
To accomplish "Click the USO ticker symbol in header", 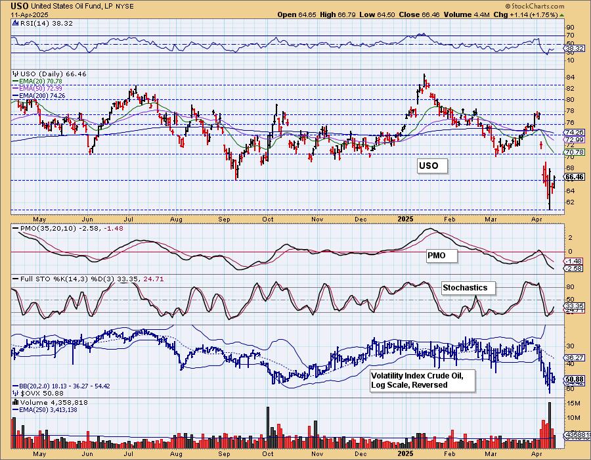I will pyautogui.click(x=20, y=6).
